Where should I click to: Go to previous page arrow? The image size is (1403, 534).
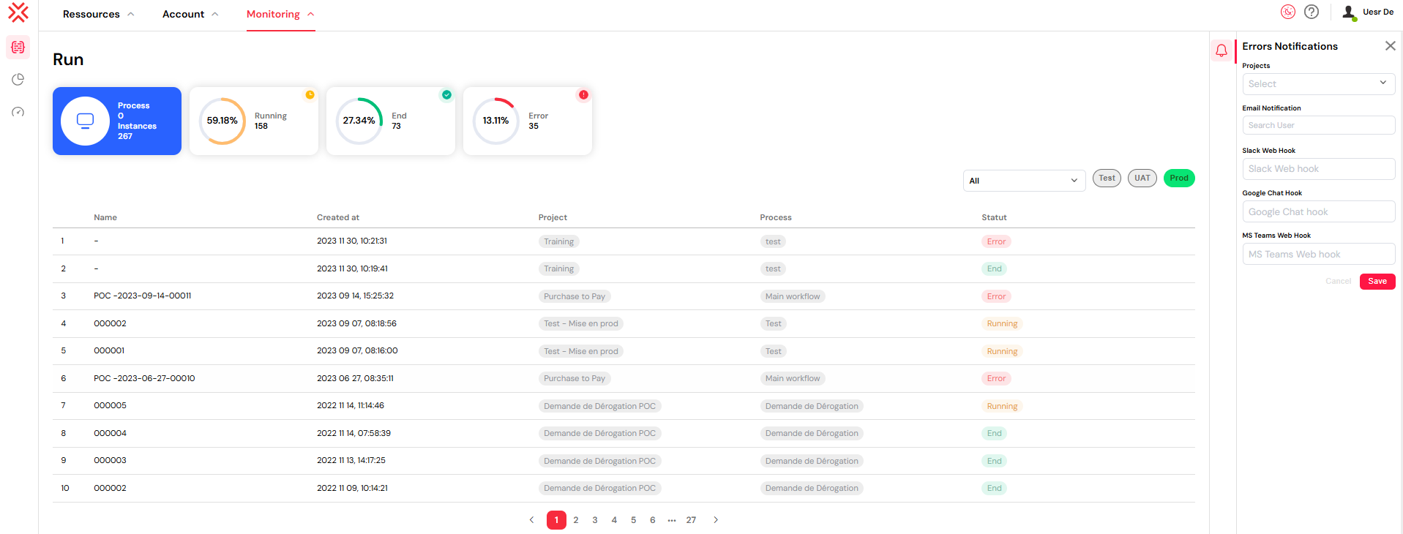(532, 520)
